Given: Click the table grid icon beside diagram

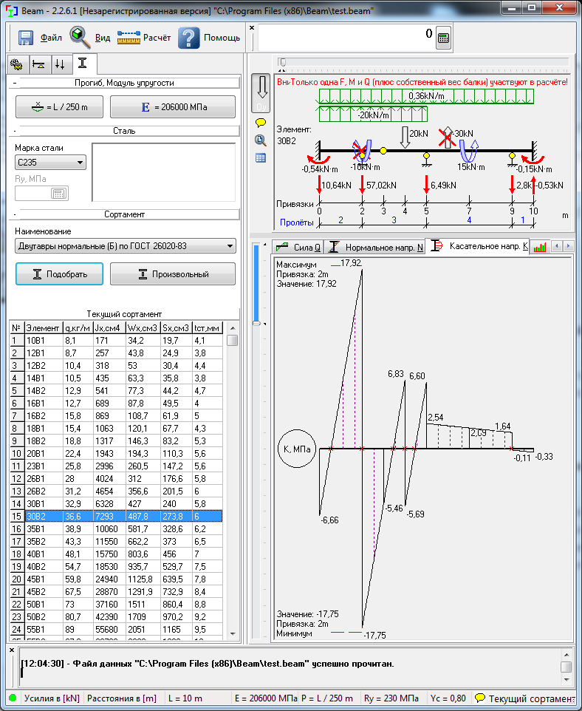Looking at the screenshot, I should click(261, 158).
